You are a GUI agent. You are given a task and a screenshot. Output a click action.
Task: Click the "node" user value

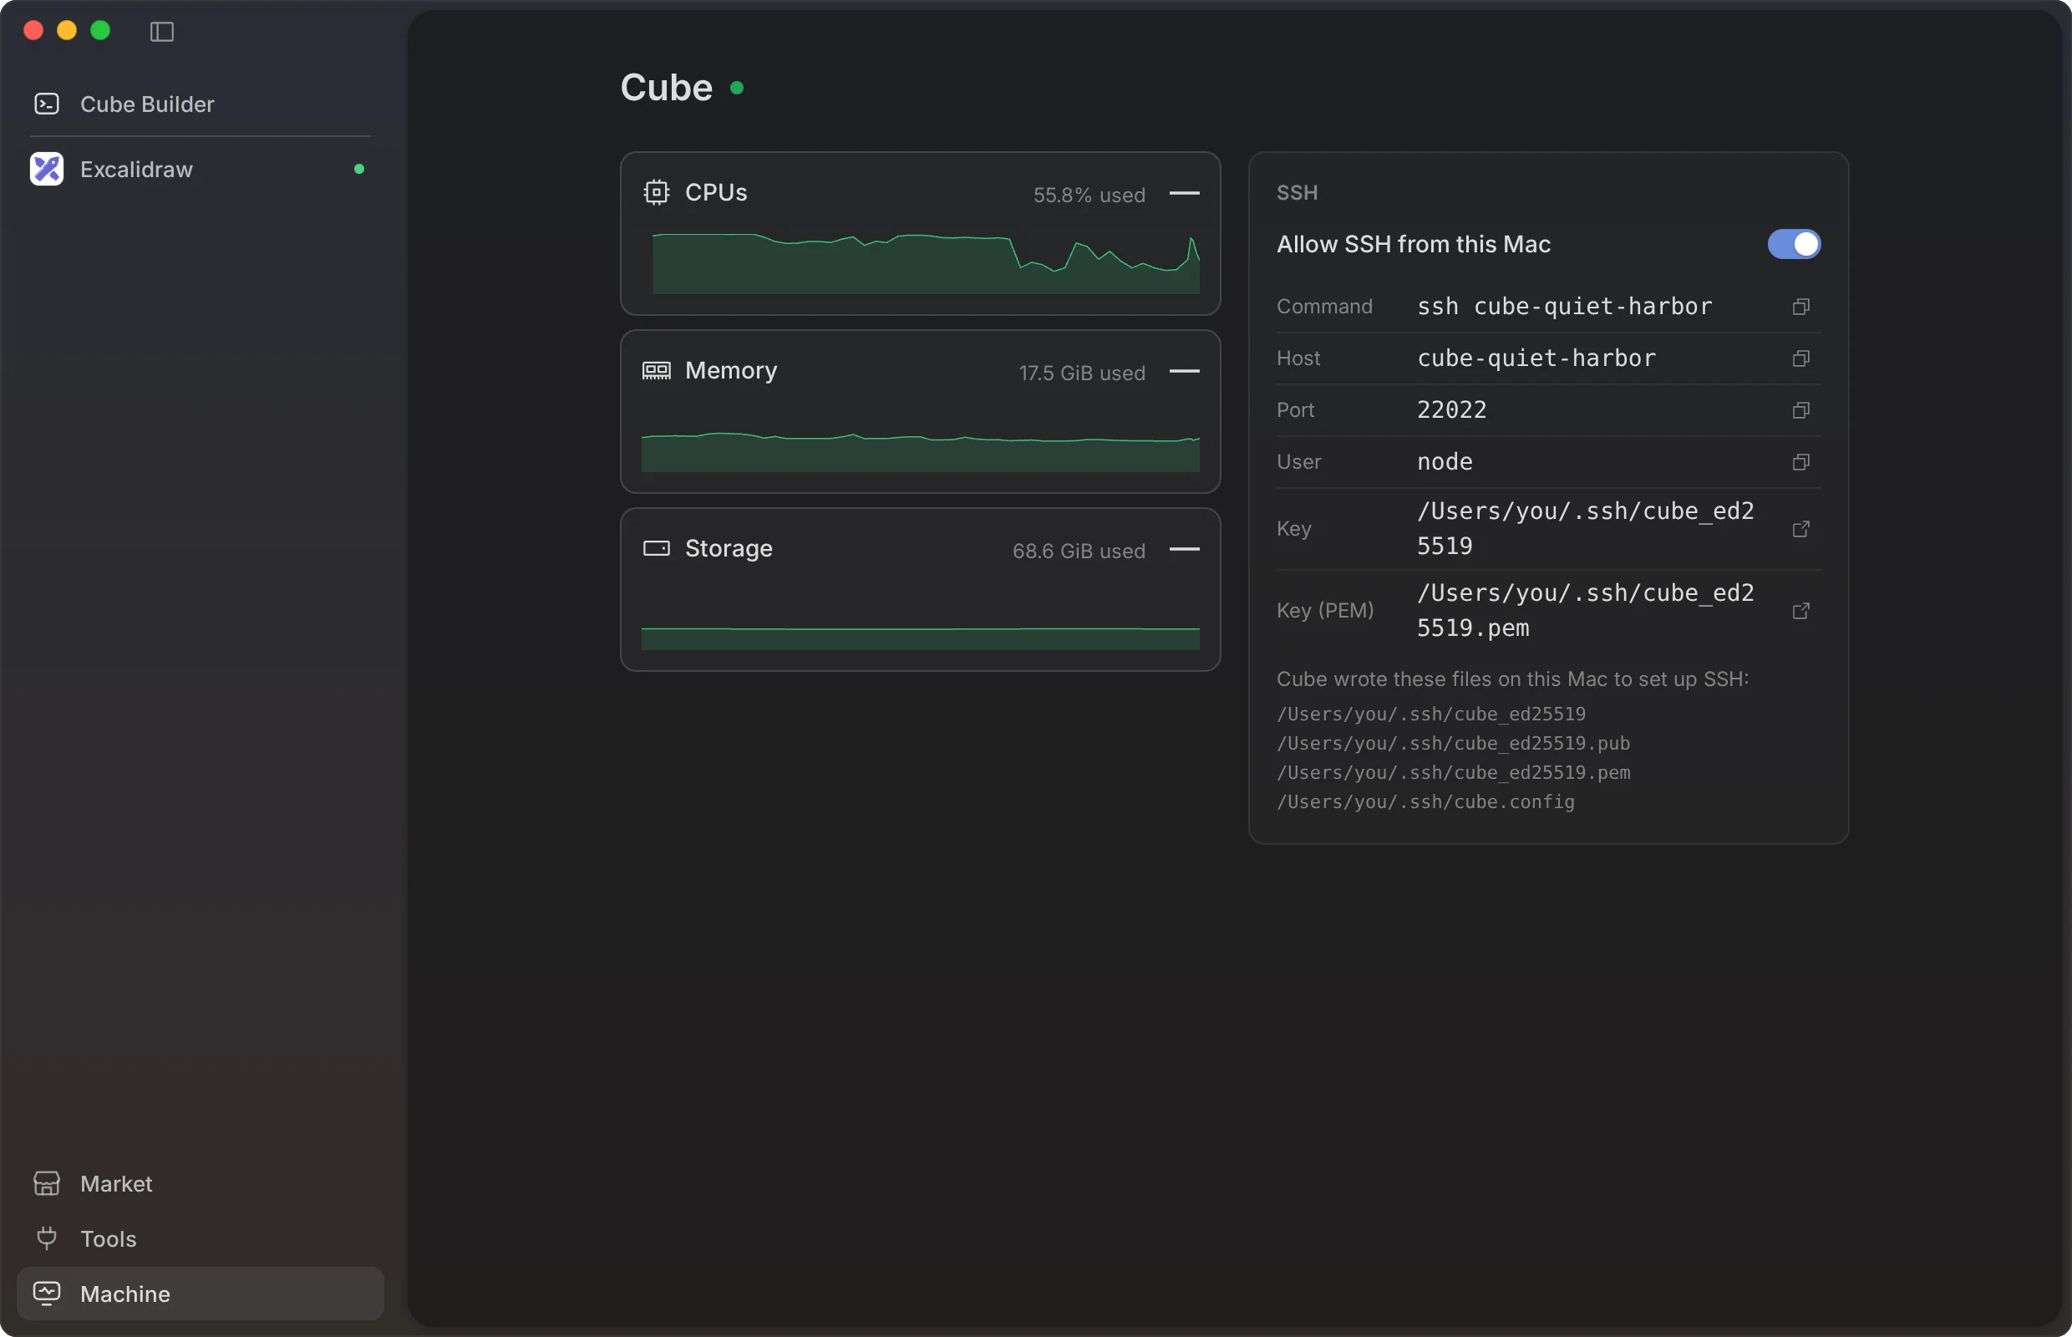pos(1445,462)
